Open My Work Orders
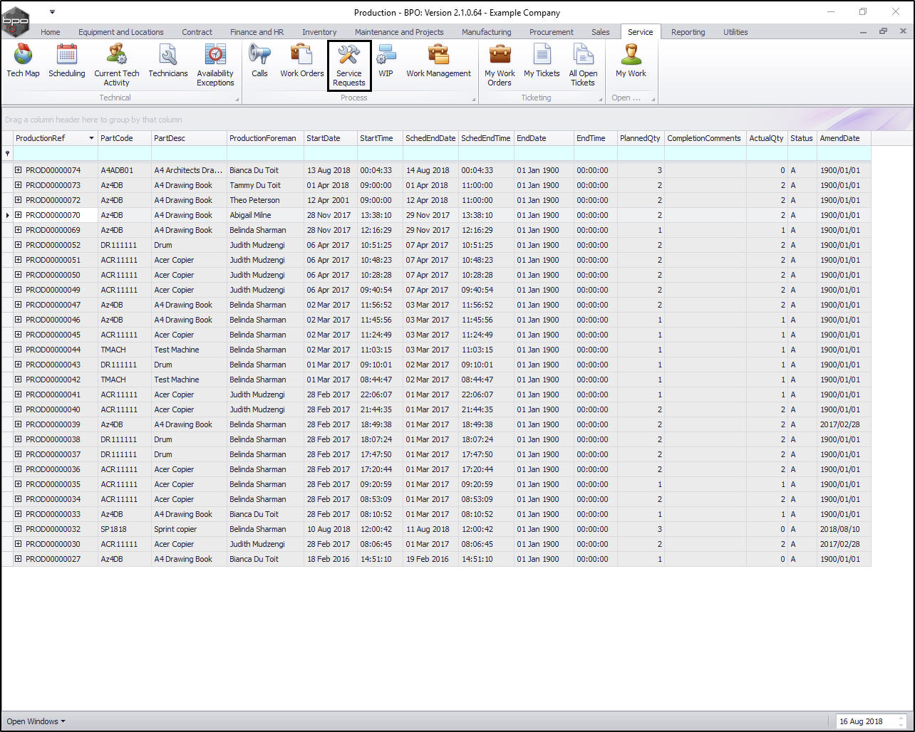This screenshot has width=915, height=732. click(x=500, y=65)
